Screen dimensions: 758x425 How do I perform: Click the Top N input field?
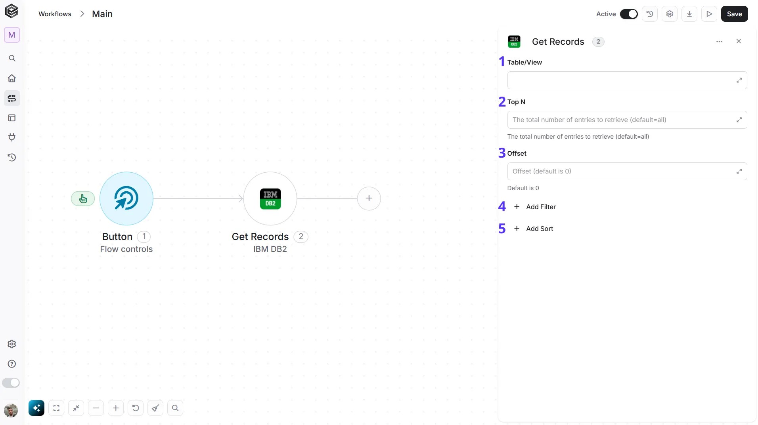(x=627, y=120)
